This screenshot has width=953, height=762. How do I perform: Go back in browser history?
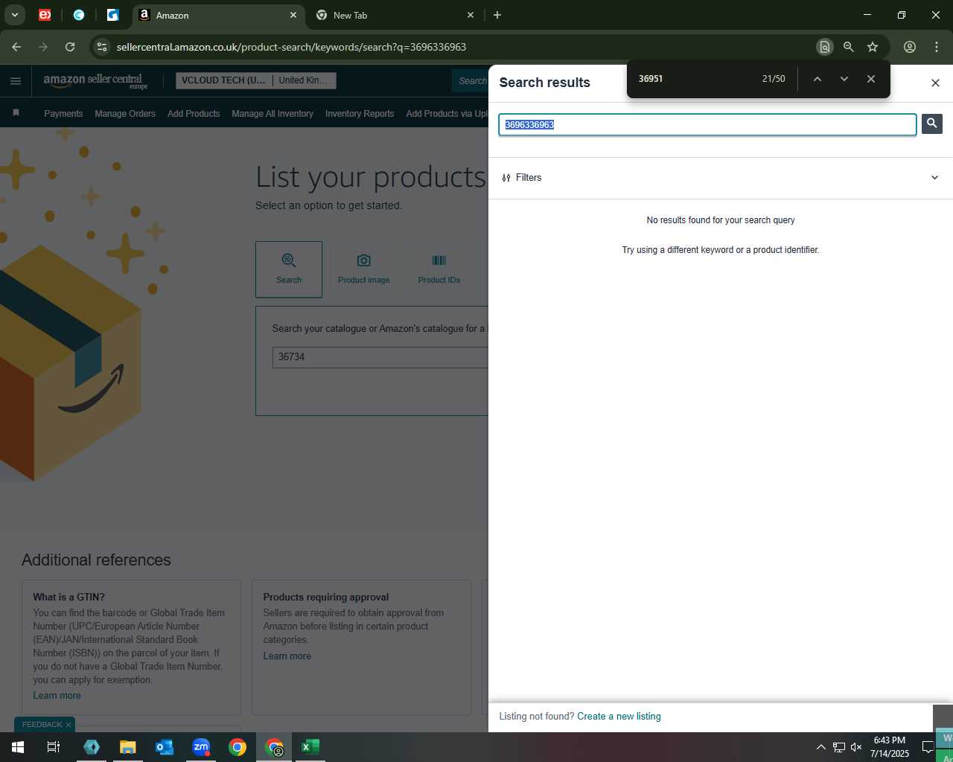(16, 47)
